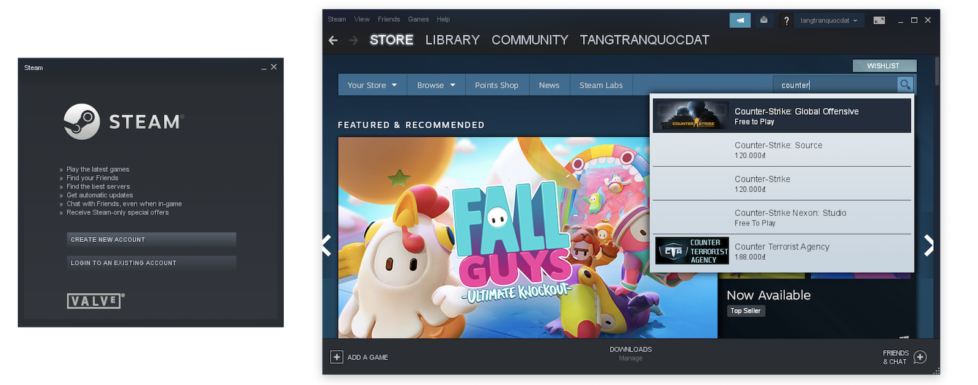Switch to Big Picture mode icon
Screen dimensions: 978x385
tap(879, 20)
